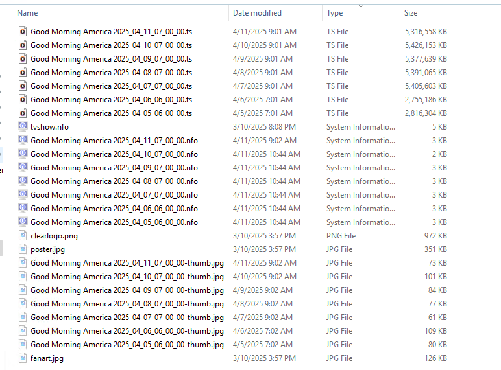Click the video icon of the 2025_04_09 .ts file
This screenshot has height=370, width=501.
point(23,59)
